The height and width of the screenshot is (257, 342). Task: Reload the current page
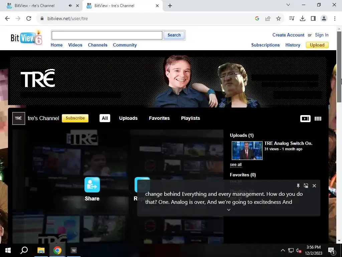point(29,18)
